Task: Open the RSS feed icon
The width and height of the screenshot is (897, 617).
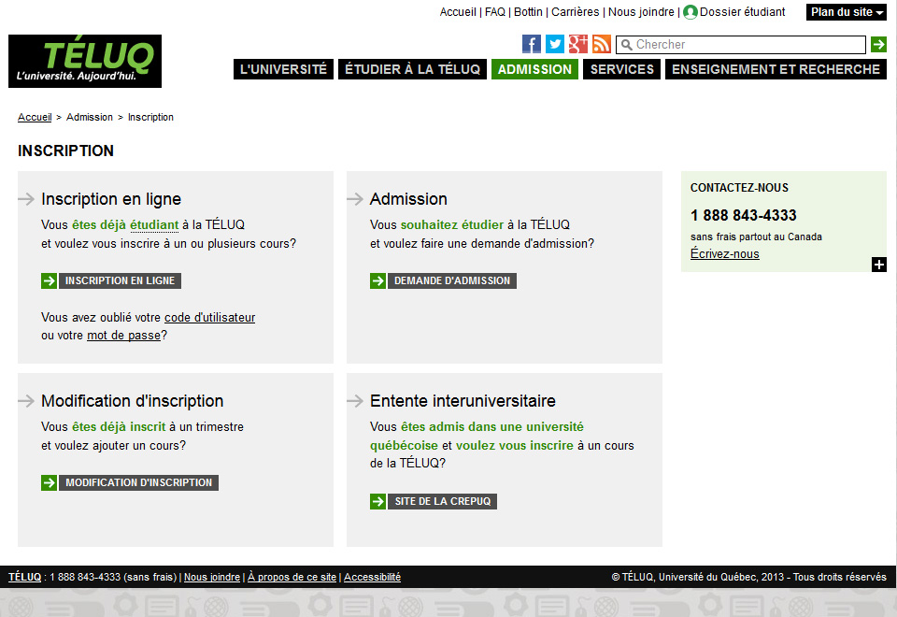Action: [601, 44]
